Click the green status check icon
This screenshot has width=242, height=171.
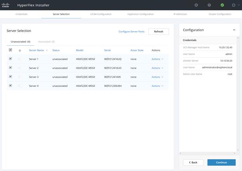coord(222,5)
